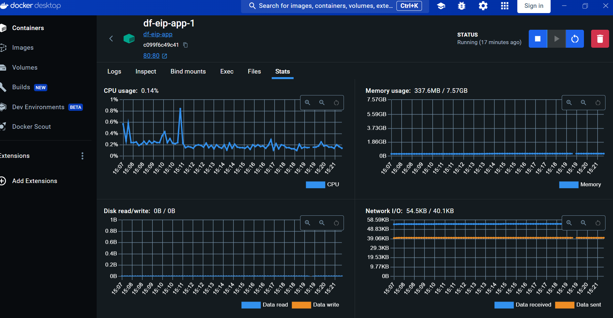
Task: Open the df-eip-app link
Action: point(158,34)
